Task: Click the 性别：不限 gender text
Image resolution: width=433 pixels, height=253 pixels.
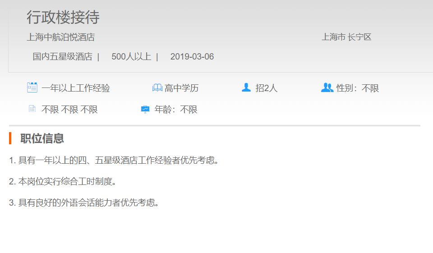Action: coord(357,88)
